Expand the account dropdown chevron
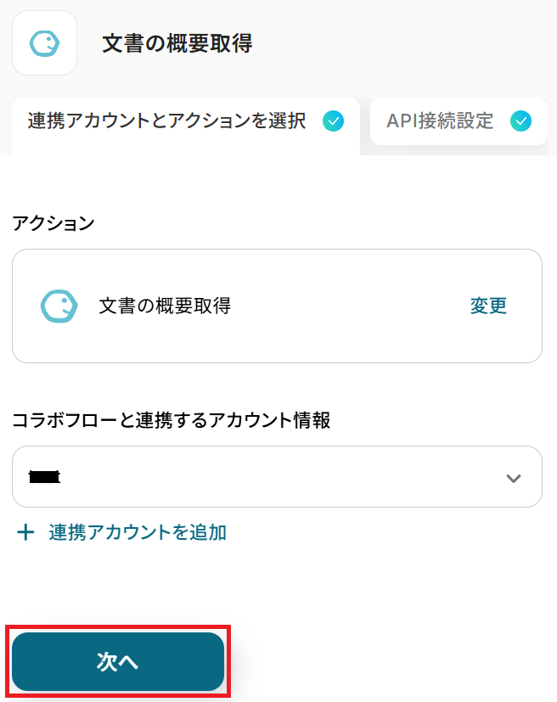This screenshot has height=702, width=557. [513, 478]
